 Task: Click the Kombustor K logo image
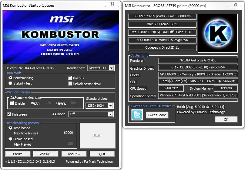218,33
